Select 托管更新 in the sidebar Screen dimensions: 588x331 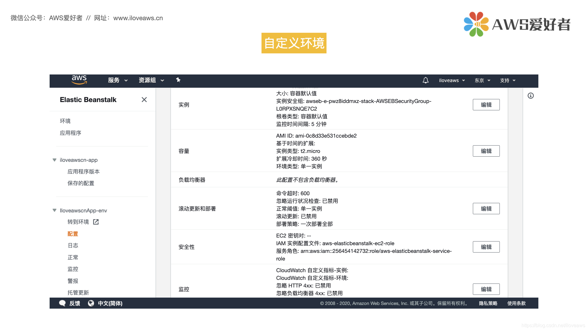click(78, 293)
